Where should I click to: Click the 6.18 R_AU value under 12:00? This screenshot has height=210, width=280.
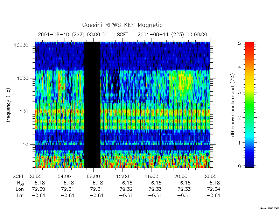pyautogui.click(x=127, y=183)
